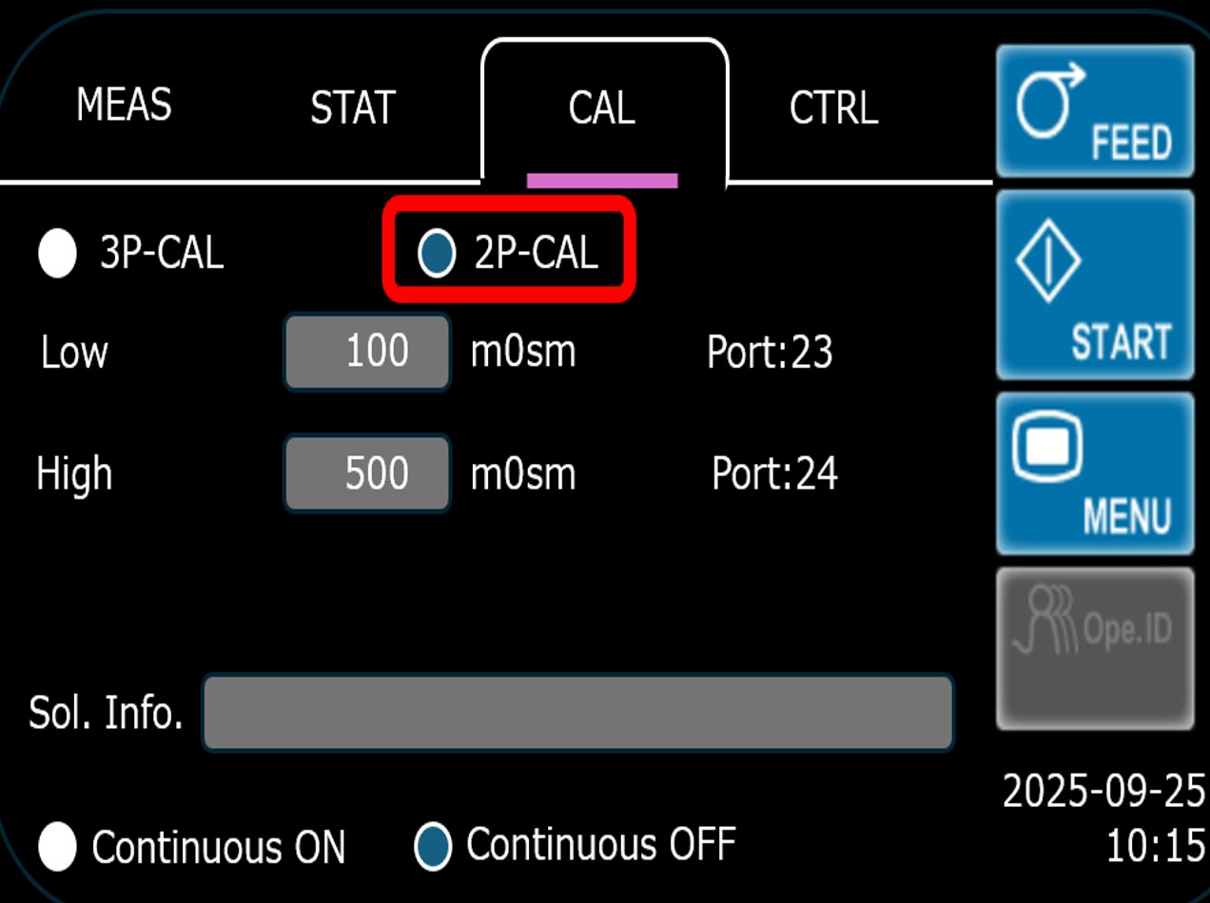The height and width of the screenshot is (903, 1210).
Task: Enable Continuous ON option
Action: point(57,846)
